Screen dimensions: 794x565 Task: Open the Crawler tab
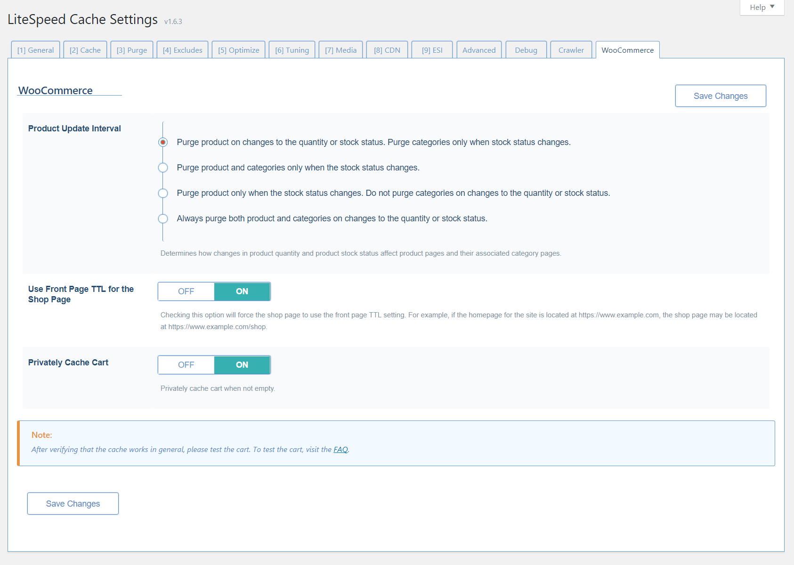(571, 50)
